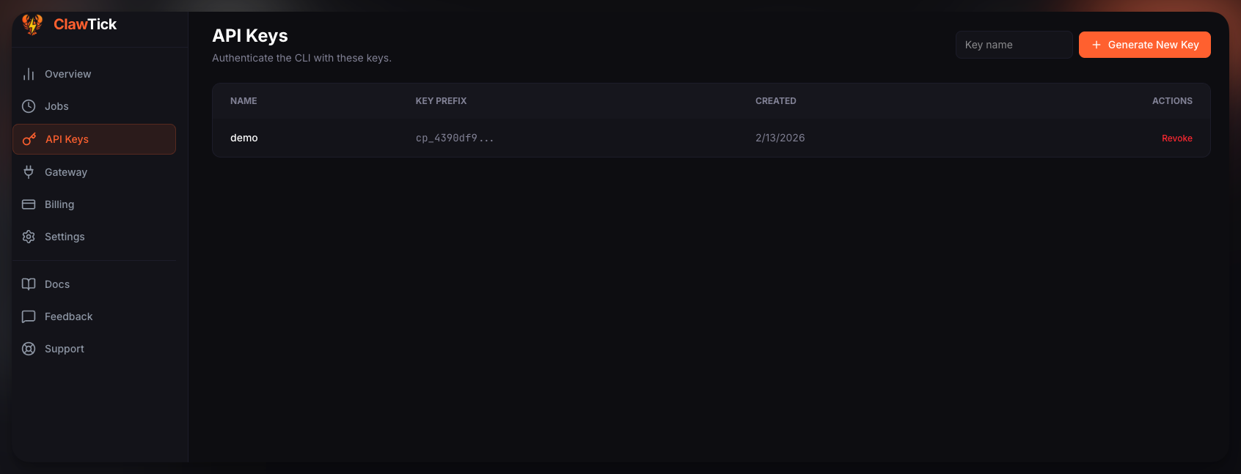The width and height of the screenshot is (1241, 474).
Task: Click the Settings gear icon
Action: coord(29,237)
